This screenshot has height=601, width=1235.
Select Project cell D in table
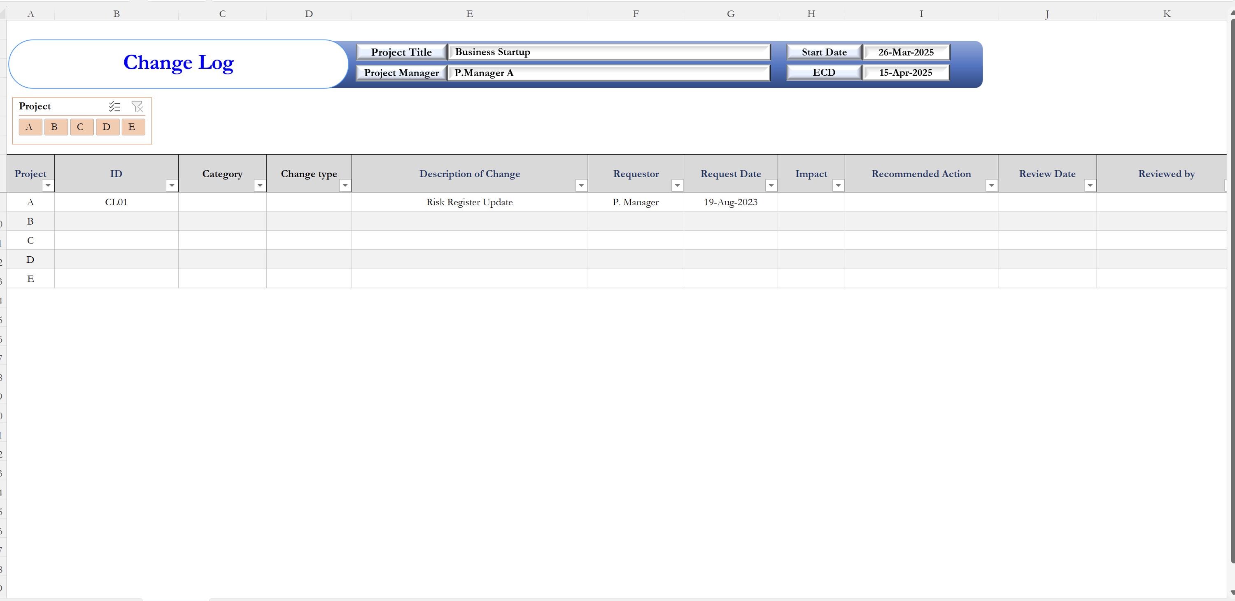[31, 260]
